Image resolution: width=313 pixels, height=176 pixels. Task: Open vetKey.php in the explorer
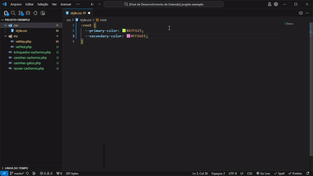23,41
